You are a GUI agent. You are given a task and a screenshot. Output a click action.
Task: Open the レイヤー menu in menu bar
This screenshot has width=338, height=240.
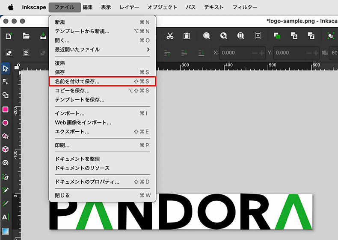pos(129,7)
